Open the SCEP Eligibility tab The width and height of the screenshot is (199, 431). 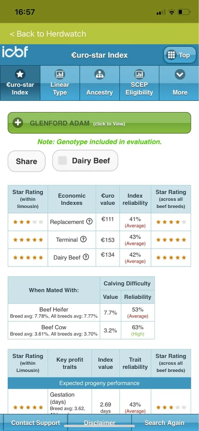[139, 83]
